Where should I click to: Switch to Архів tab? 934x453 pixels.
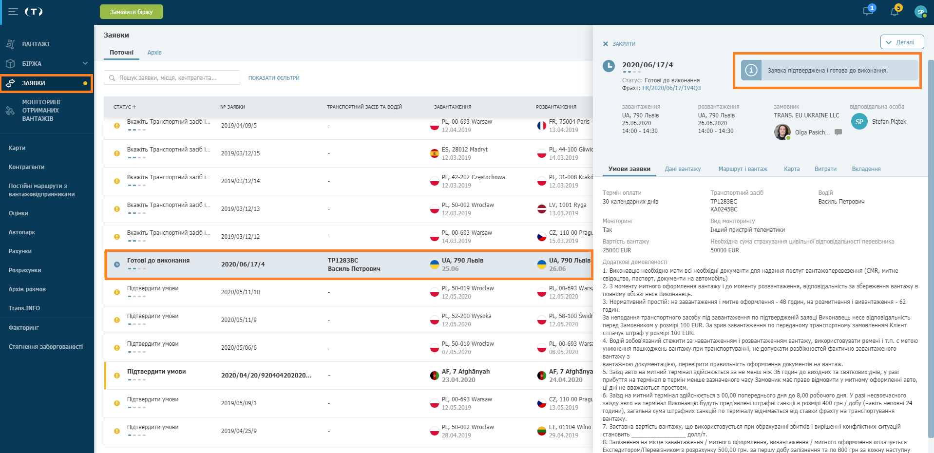pos(154,53)
